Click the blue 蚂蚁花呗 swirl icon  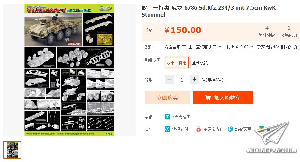(x=230, y=129)
